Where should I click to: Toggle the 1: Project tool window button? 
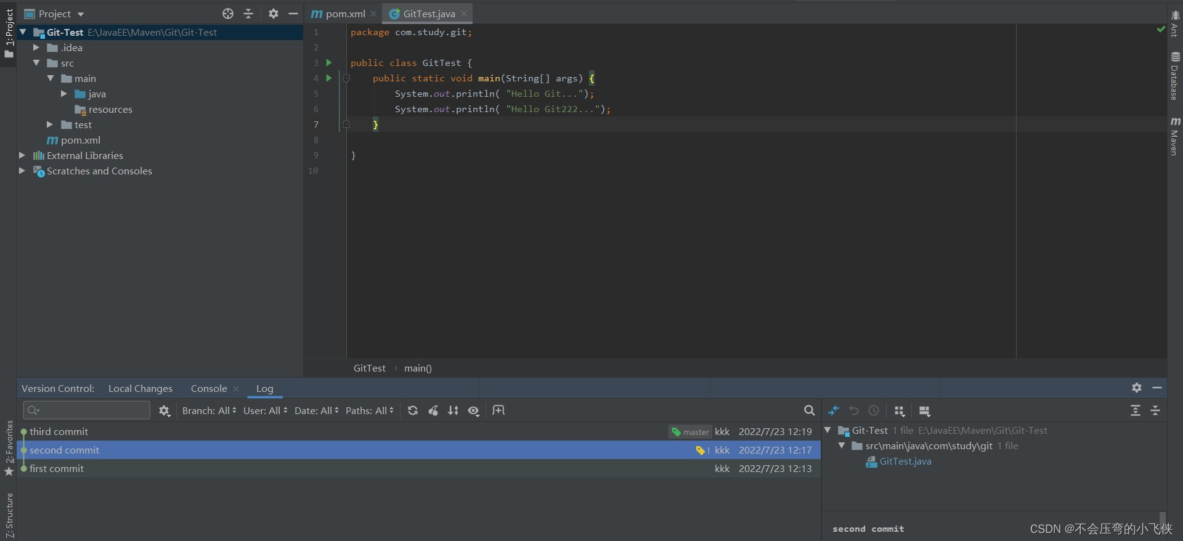click(9, 33)
